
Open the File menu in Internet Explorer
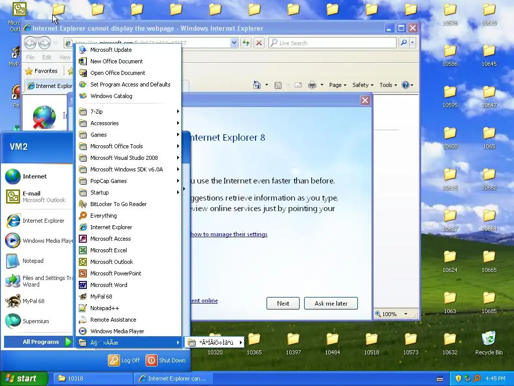[30, 57]
